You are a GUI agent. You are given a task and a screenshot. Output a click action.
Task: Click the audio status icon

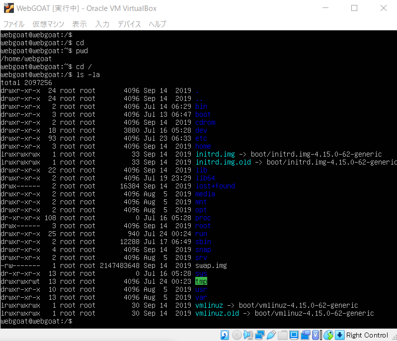coord(248,335)
